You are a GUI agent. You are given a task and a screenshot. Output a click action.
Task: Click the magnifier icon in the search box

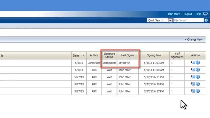(176, 20)
